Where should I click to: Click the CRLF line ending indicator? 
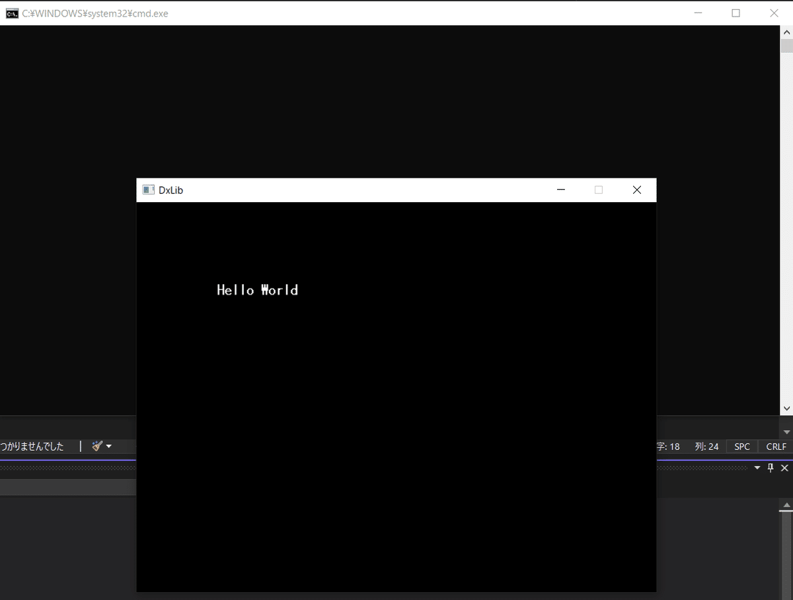pos(776,447)
